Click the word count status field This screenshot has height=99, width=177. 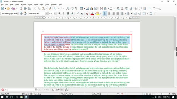[x=31, y=94]
